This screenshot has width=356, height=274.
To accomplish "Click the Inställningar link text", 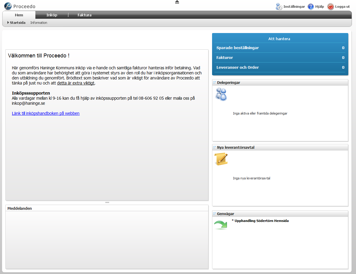I will [x=294, y=7].
